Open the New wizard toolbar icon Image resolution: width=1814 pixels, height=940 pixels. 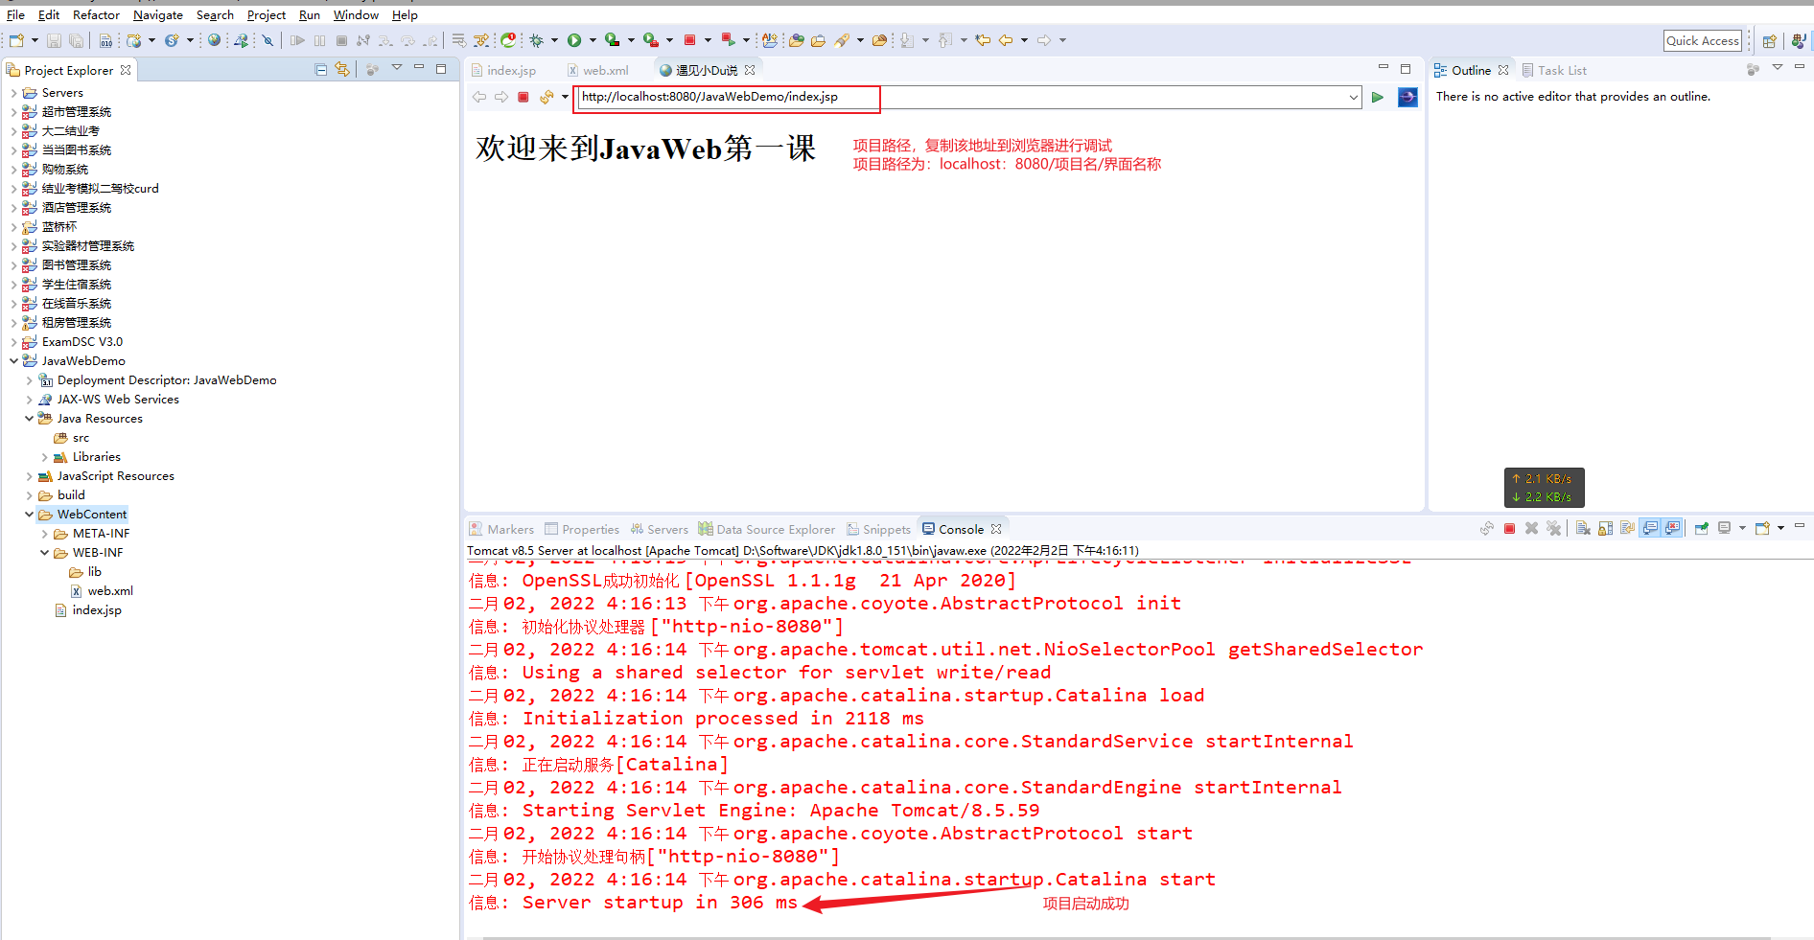(16, 40)
